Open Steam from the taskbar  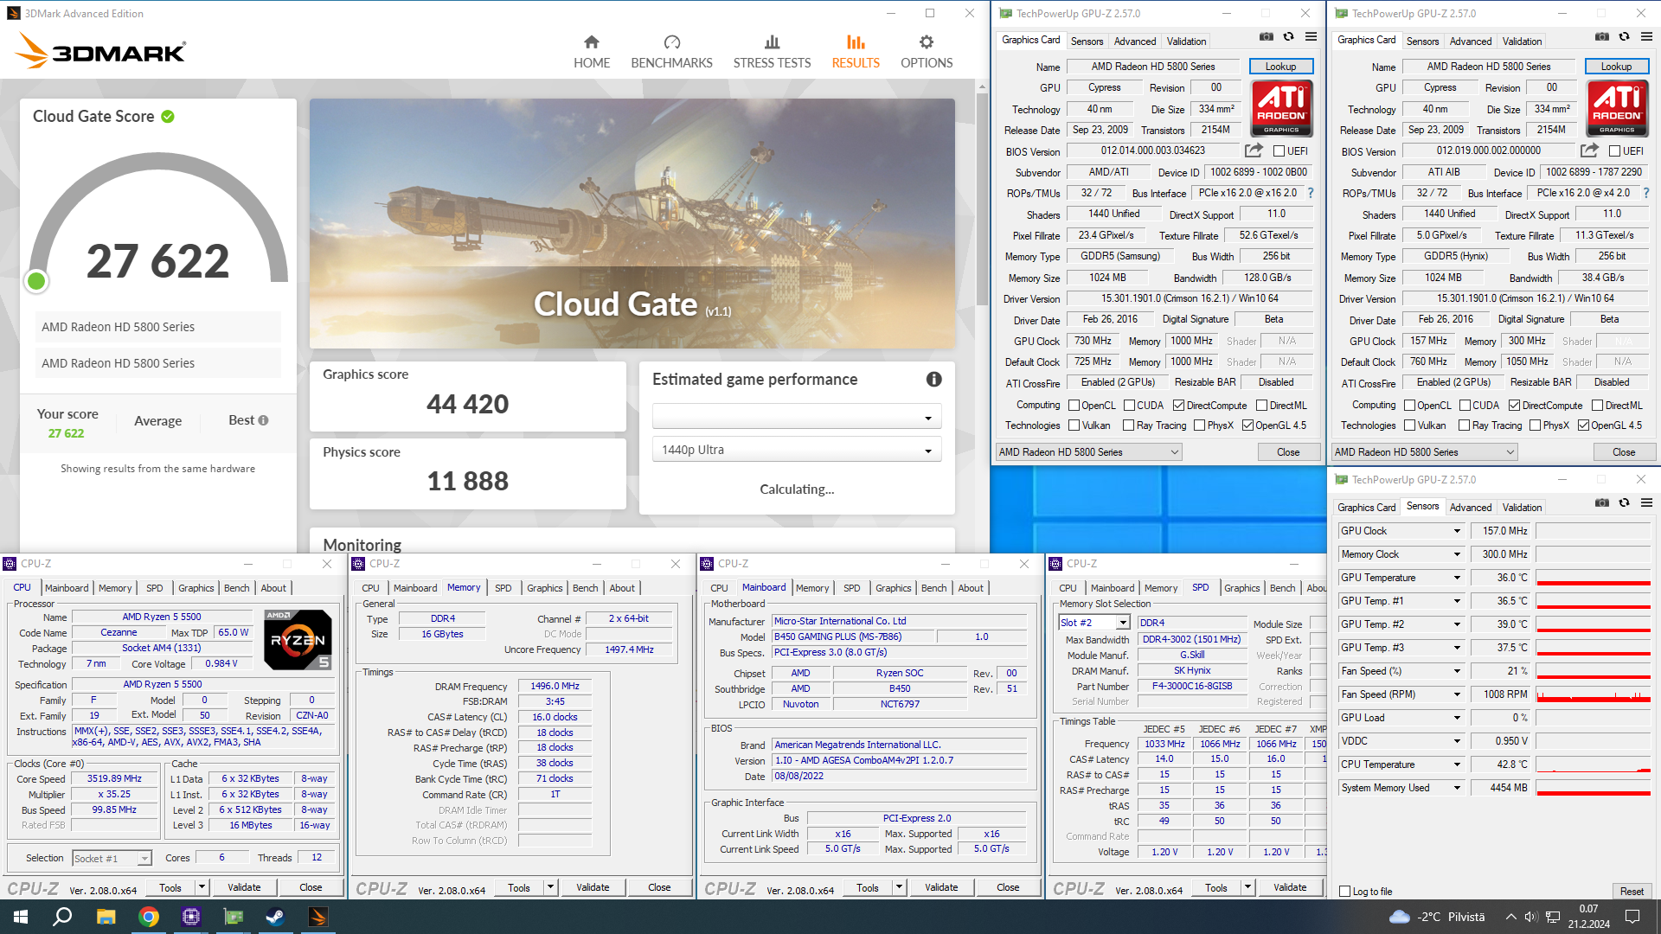(275, 917)
